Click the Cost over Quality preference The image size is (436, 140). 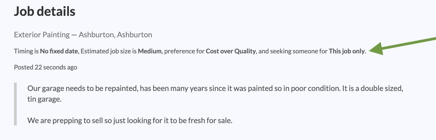231,51
